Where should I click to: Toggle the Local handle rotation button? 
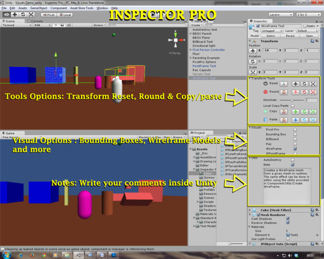[65, 15]
